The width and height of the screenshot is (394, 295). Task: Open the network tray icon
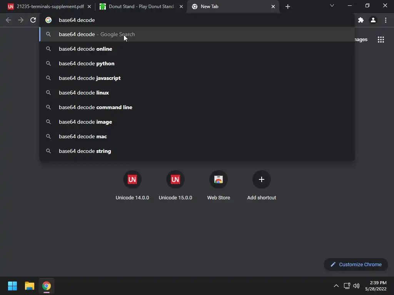tap(347, 286)
